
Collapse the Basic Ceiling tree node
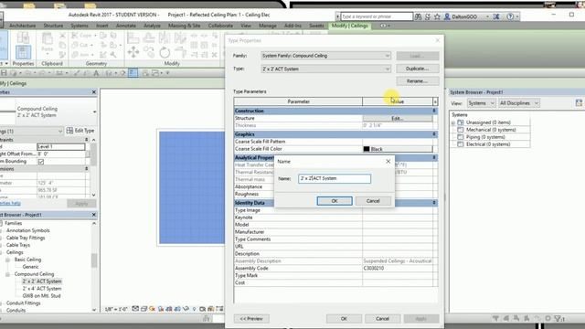tap(7, 260)
